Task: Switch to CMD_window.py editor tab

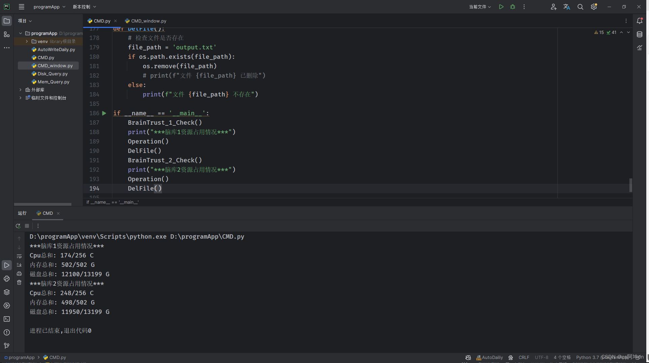Action: (x=145, y=21)
